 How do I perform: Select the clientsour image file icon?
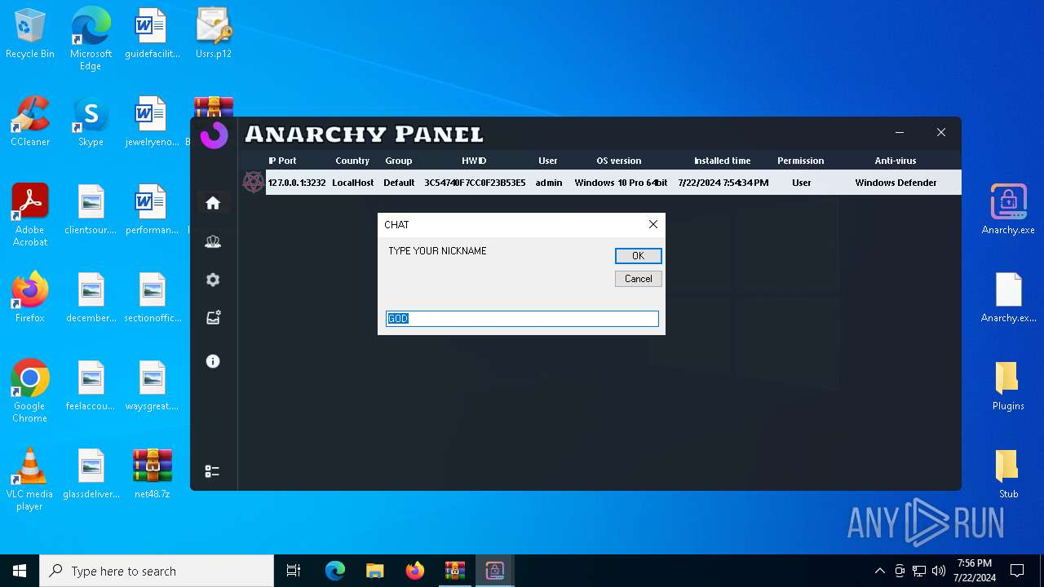[x=91, y=210]
